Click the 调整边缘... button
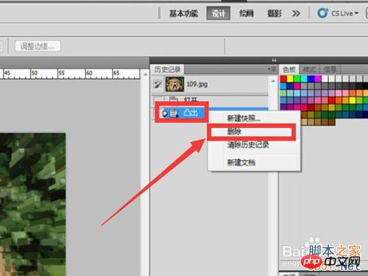368x276 pixels. click(38, 46)
